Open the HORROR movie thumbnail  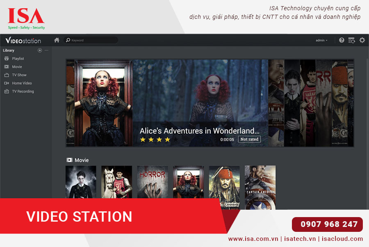[x=153, y=182]
